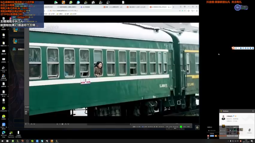Click the minus icon under OBS scenes list

pos(28,124)
